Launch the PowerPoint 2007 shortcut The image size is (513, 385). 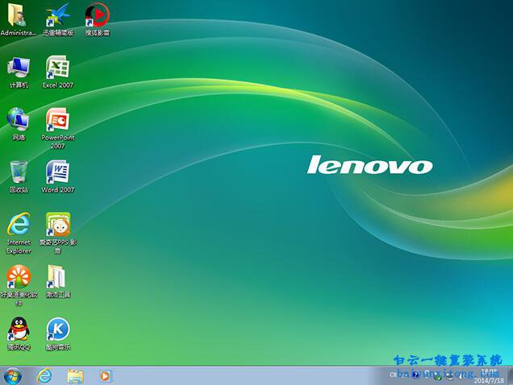tap(57, 120)
